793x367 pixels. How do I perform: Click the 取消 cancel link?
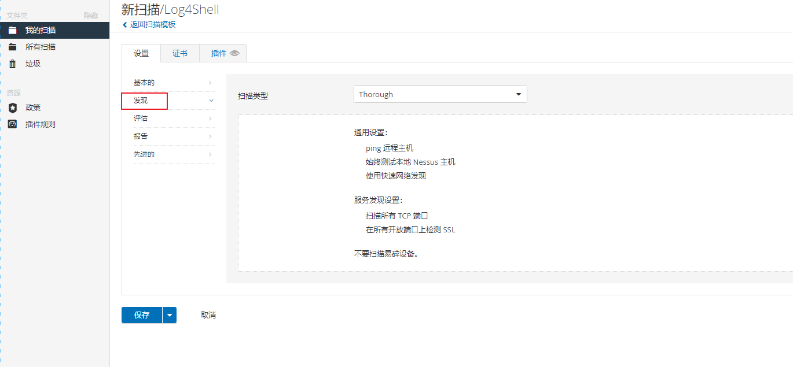tap(208, 315)
